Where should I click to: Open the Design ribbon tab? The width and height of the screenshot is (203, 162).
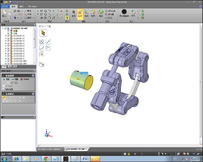pos(14,6)
